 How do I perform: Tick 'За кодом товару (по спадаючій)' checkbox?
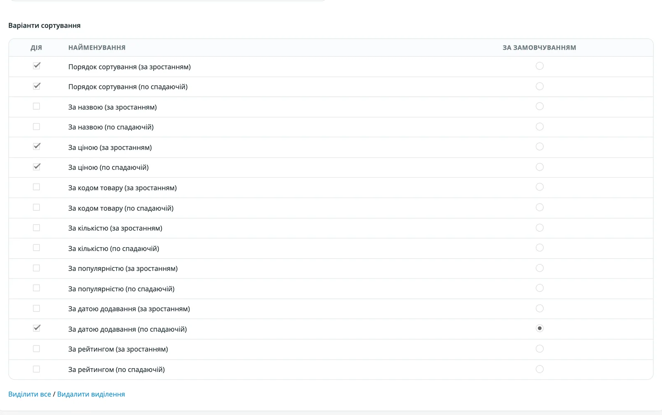pyautogui.click(x=36, y=207)
